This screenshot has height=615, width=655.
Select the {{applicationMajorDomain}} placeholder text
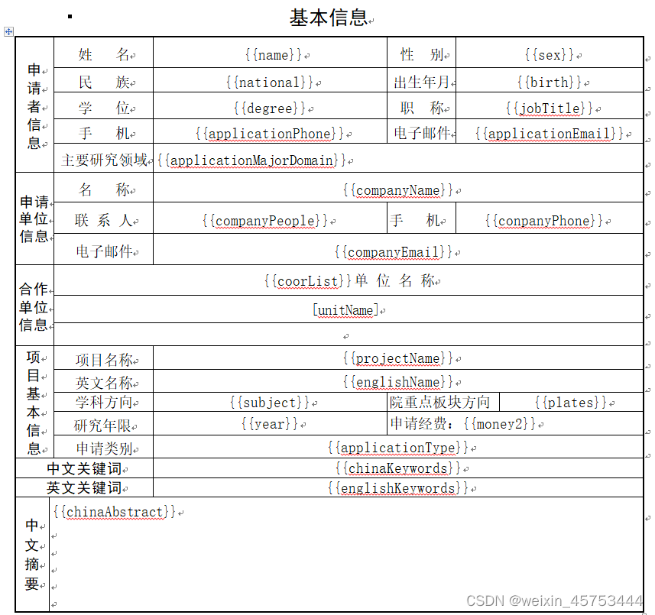(251, 160)
